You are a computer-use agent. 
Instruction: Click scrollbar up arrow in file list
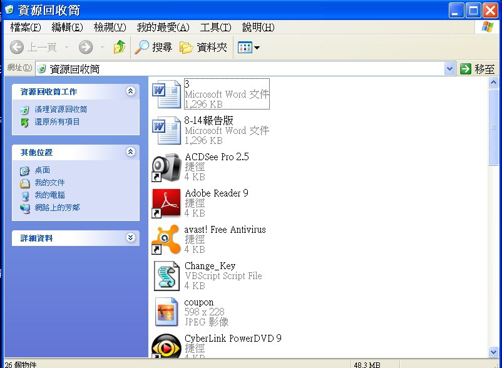coord(493,83)
